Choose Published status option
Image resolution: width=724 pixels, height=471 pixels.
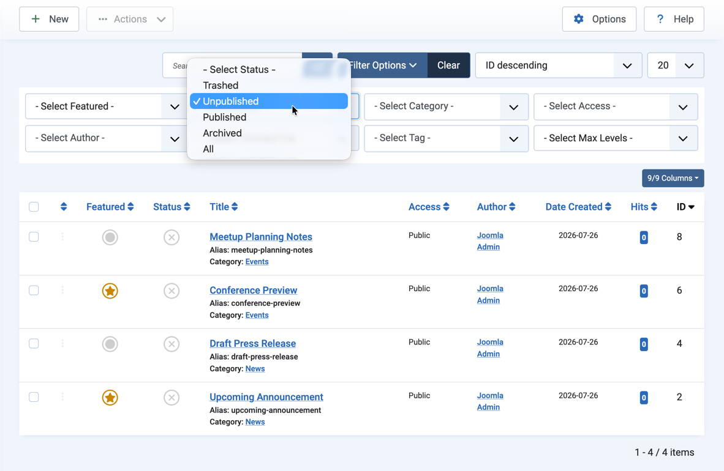click(x=269, y=117)
